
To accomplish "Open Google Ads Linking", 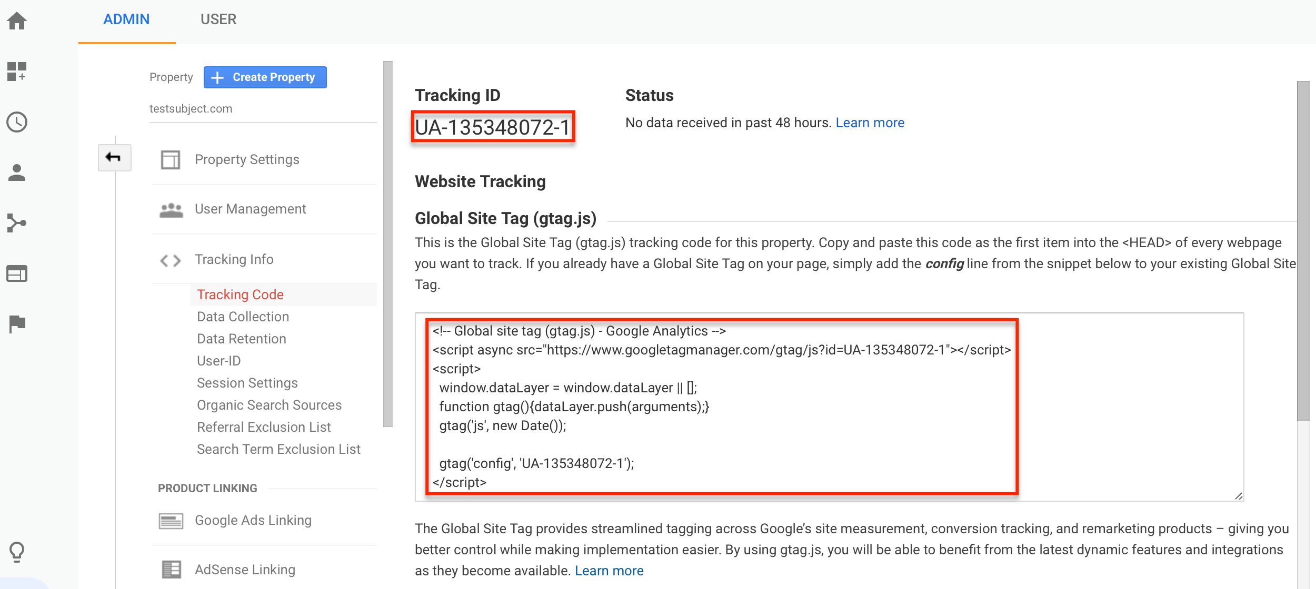I will [253, 520].
